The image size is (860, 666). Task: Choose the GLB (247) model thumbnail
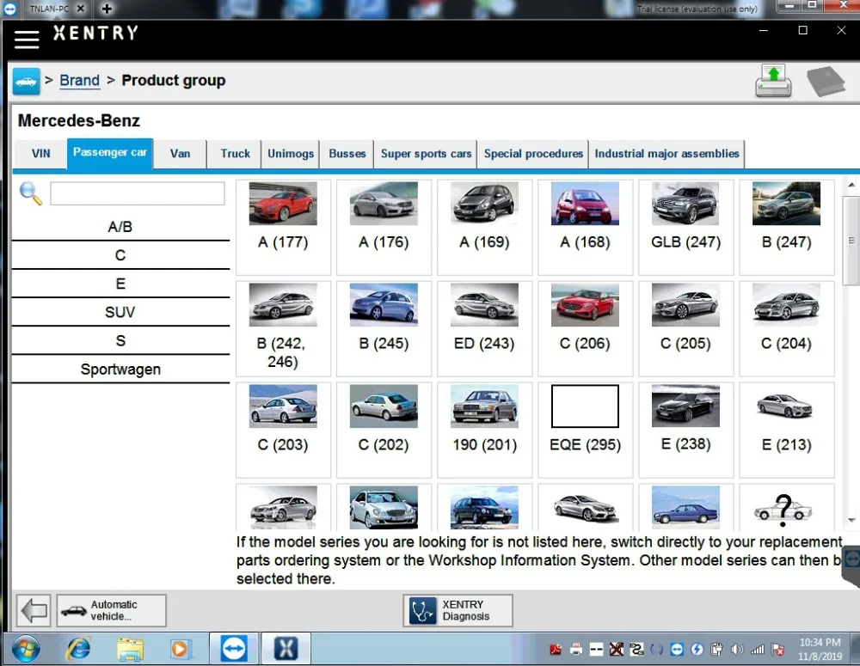click(x=685, y=227)
